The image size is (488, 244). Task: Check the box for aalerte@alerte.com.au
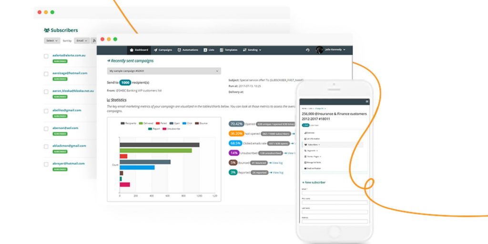tap(46, 56)
